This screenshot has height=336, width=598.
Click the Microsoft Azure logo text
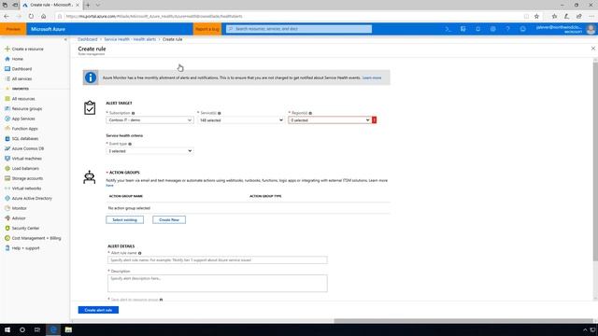(48, 29)
